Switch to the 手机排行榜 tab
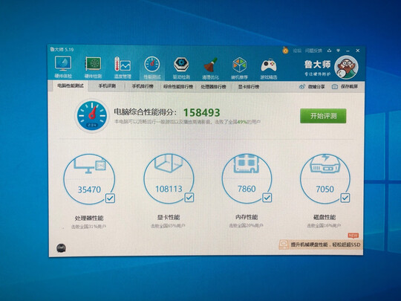Viewport: 401px width, 301px height. point(143,86)
